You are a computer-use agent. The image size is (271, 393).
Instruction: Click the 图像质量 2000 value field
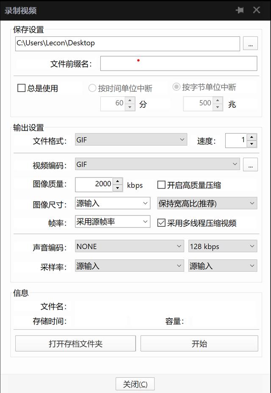coord(94,185)
